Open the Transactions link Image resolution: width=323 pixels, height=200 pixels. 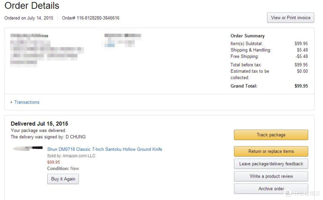[x=27, y=102]
